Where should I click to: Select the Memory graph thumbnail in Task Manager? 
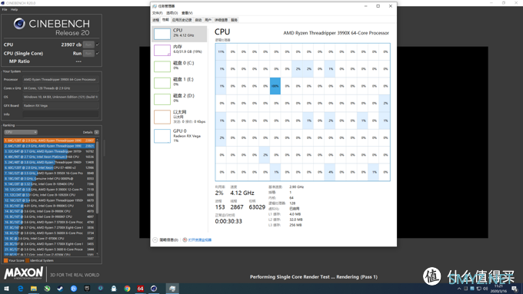tap(162, 50)
